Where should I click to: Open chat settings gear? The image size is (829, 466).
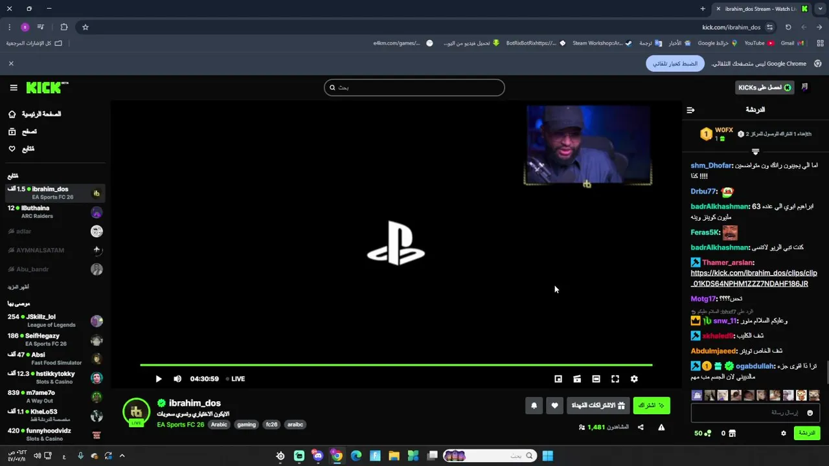point(784,433)
